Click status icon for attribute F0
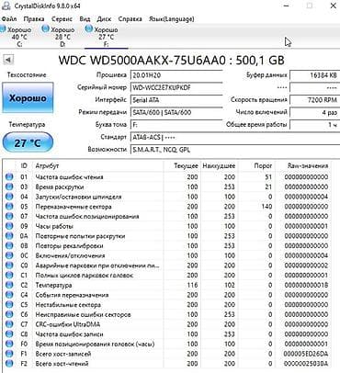Viewport: 340px width, 373px height. coord(9,344)
